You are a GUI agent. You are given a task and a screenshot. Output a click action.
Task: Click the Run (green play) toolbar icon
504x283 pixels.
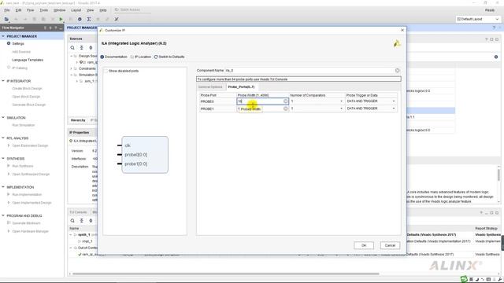coord(61,19)
